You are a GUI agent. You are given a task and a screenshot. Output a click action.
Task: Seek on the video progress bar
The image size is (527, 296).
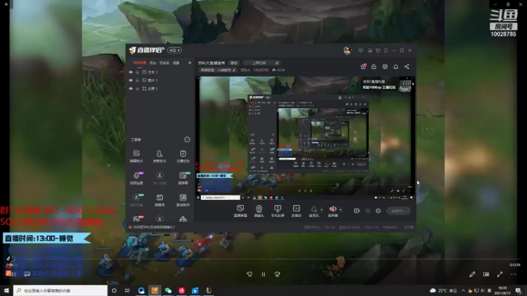click(263, 259)
